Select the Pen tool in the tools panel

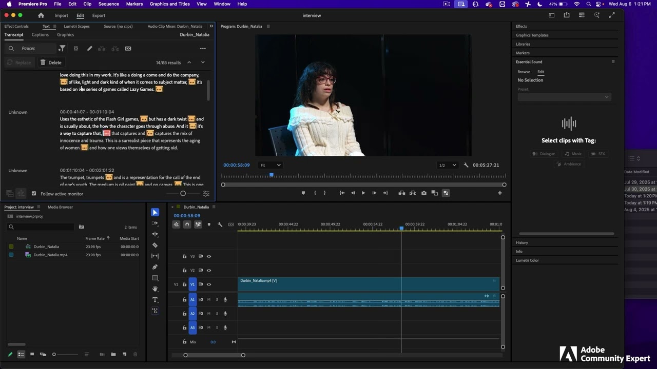click(155, 267)
